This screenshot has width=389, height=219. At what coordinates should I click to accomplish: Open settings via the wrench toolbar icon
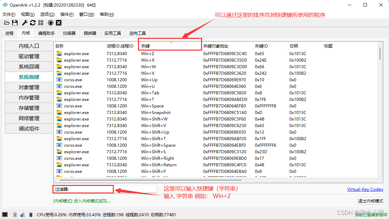[25, 23]
